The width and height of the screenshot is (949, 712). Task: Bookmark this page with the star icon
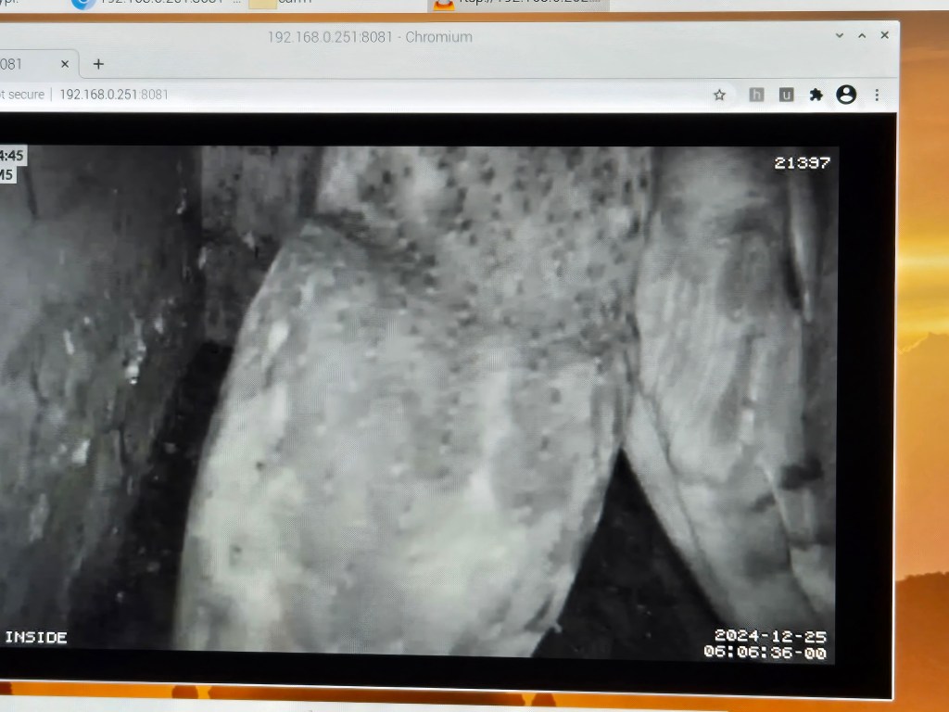pyautogui.click(x=719, y=95)
